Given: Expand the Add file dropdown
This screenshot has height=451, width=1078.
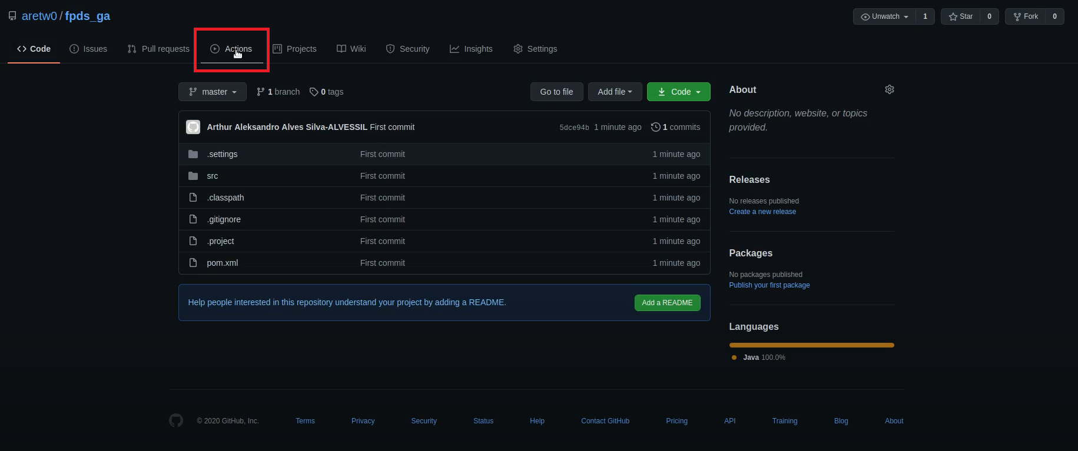Looking at the screenshot, I should pos(615,92).
